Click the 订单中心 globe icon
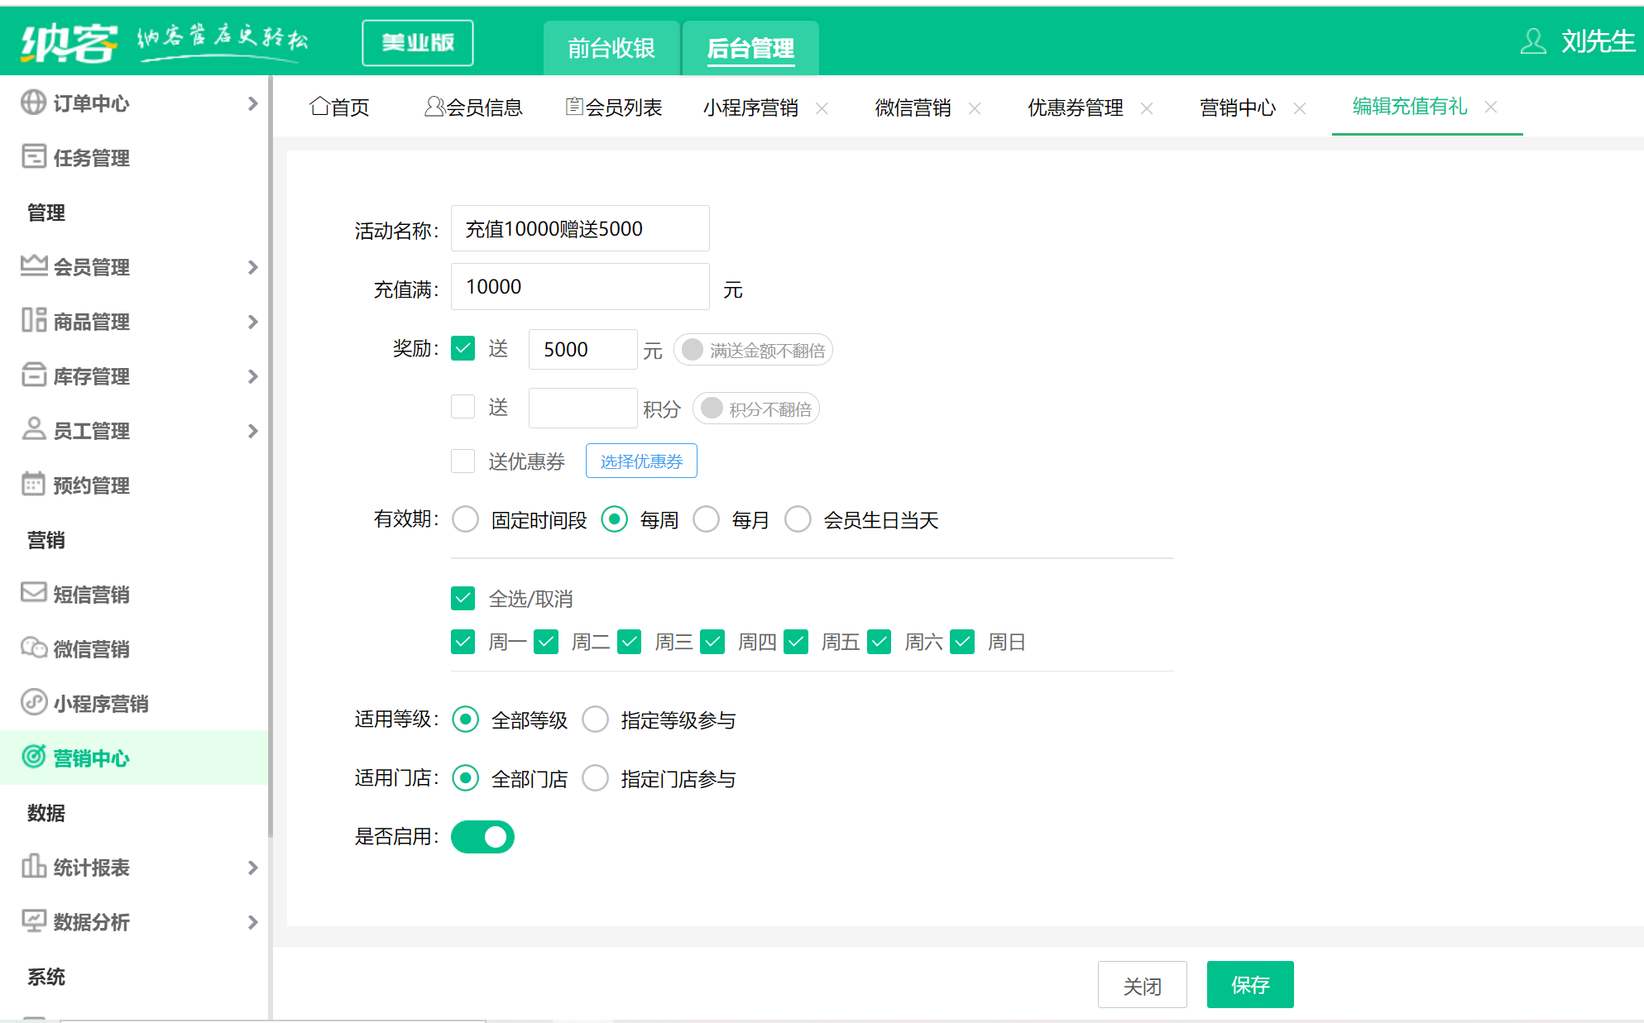1644x1023 pixels. (33, 103)
